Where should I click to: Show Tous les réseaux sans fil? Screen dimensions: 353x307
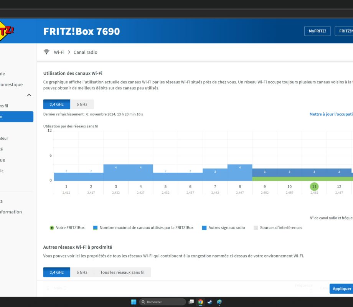[122, 272]
